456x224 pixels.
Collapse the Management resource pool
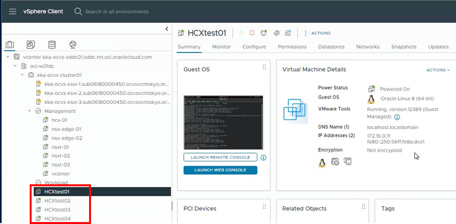click(x=30, y=111)
